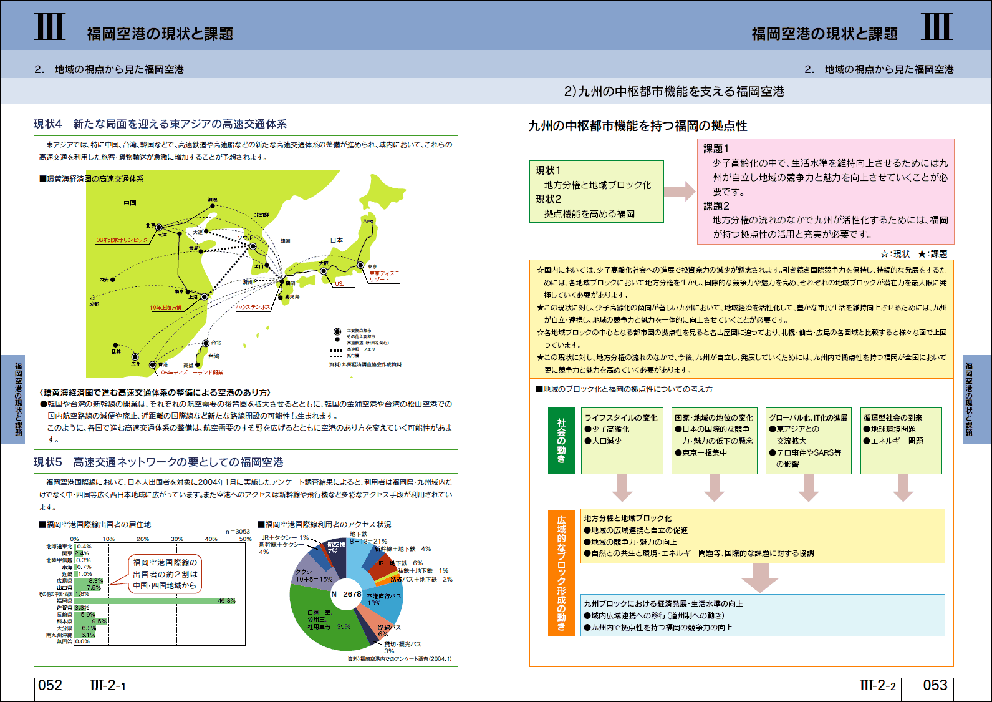Click the ソウル city marker on the map
992x702 pixels.
(253, 246)
